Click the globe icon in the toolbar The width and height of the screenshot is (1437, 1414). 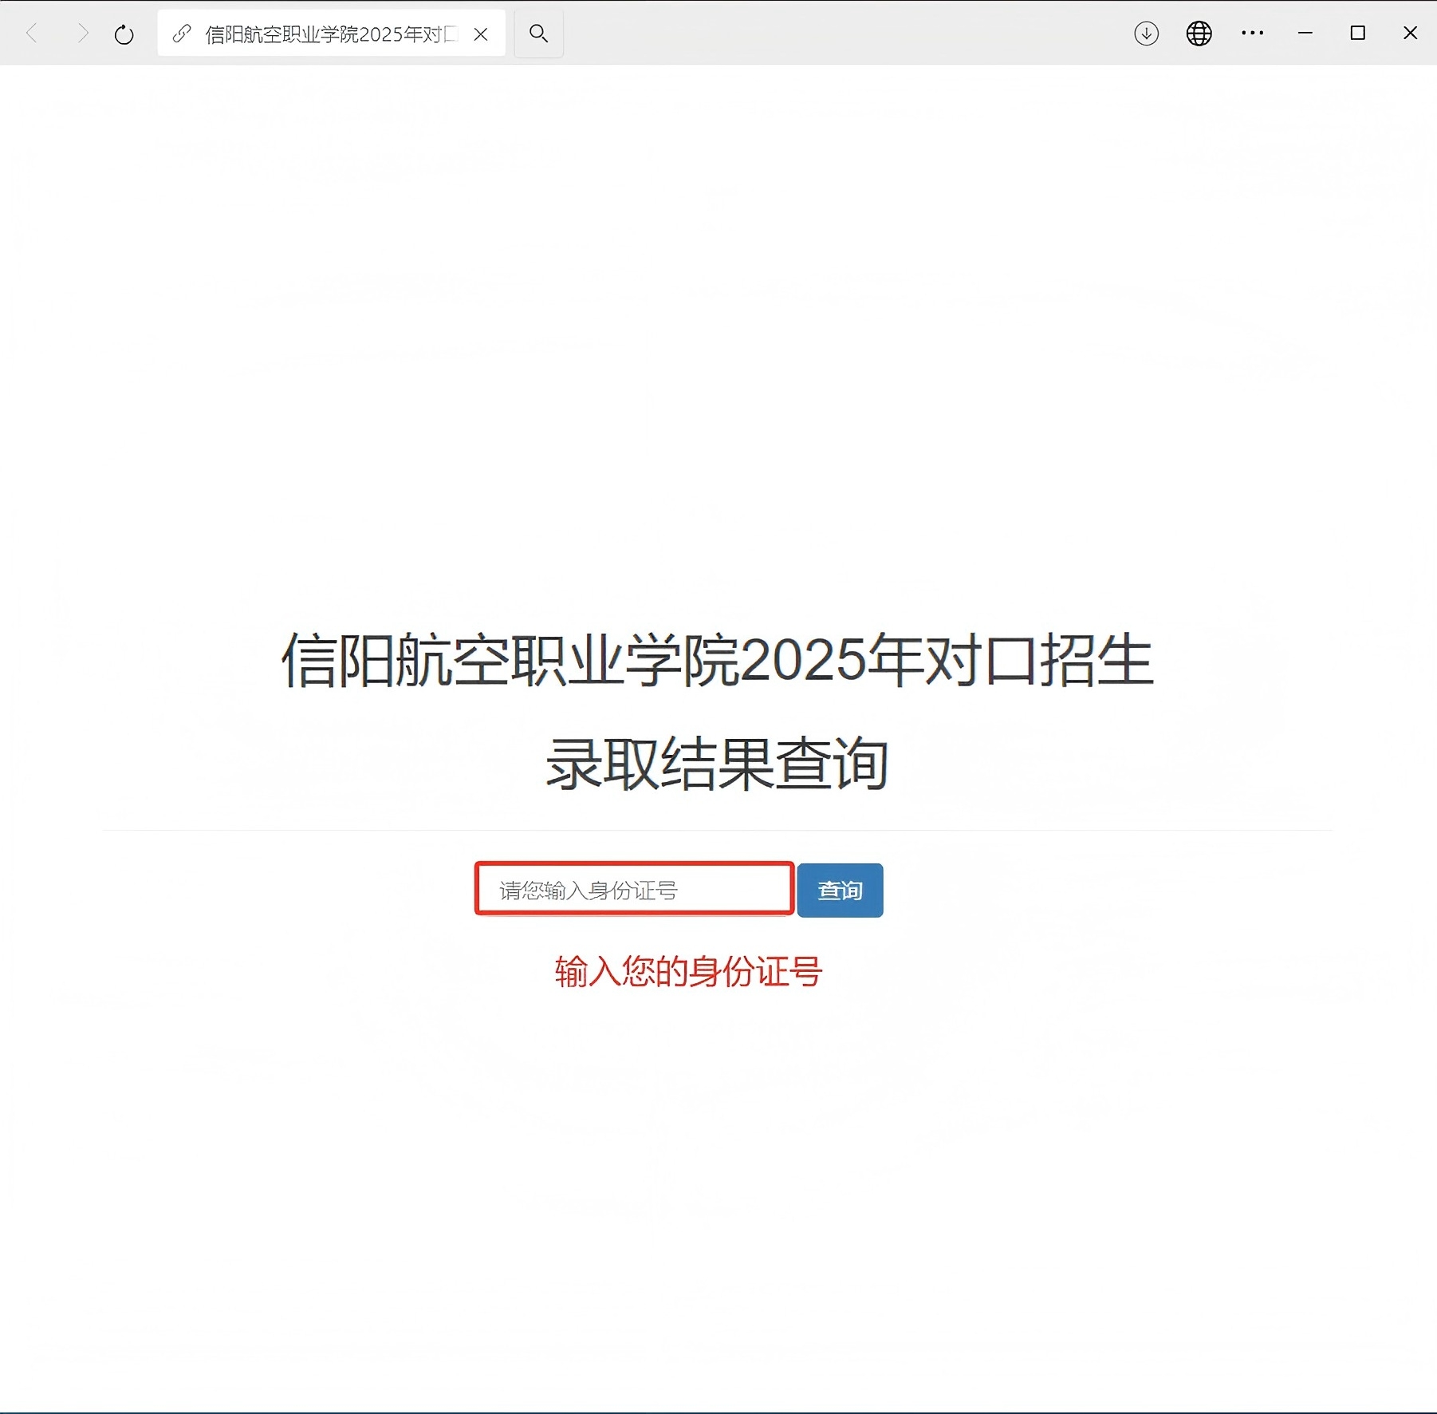click(1199, 34)
